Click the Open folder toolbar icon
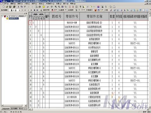Image resolution: width=151 pixels, height=113 pixels. 7,7
